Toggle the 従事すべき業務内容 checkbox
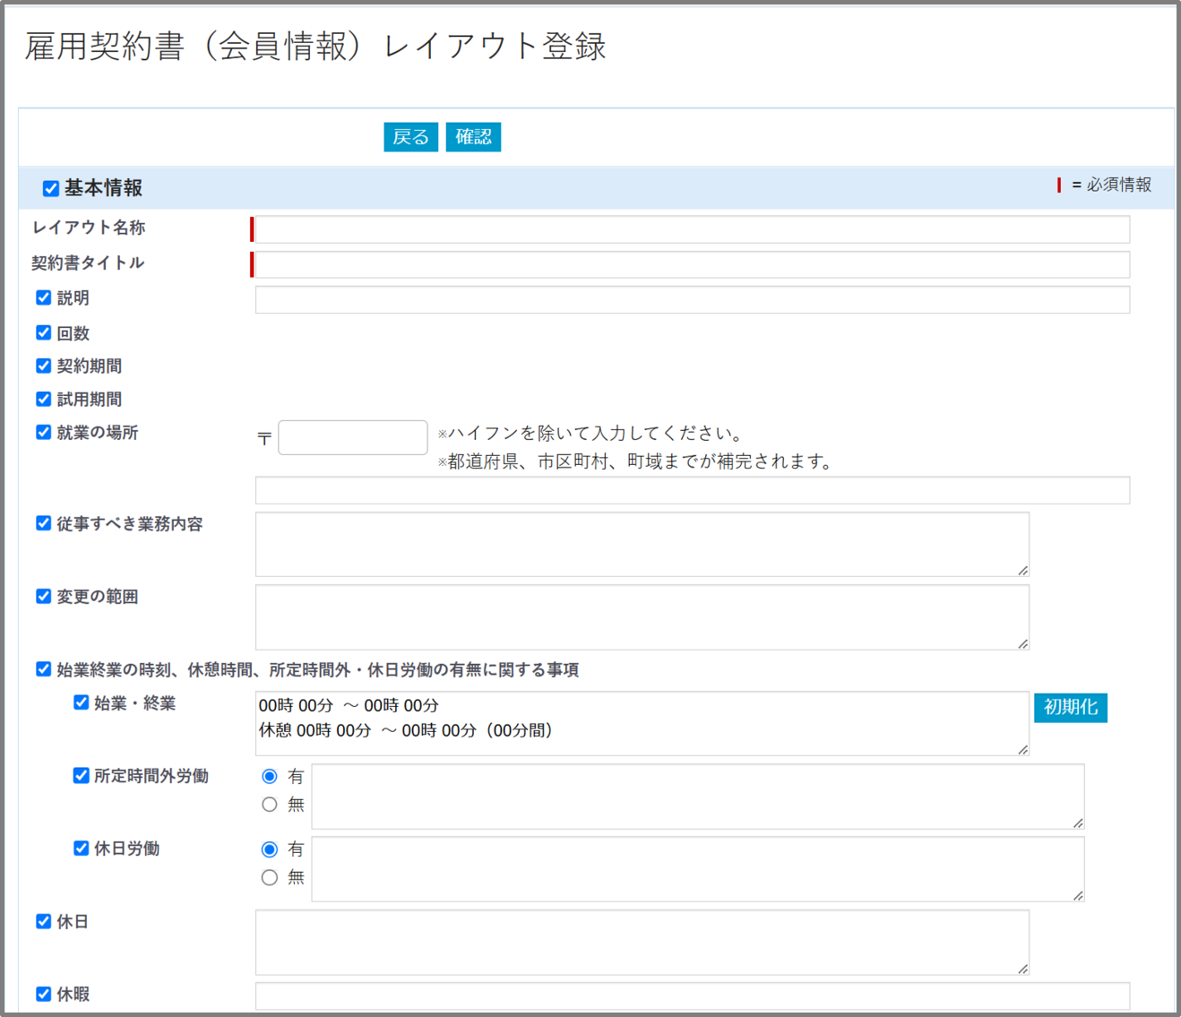Image resolution: width=1181 pixels, height=1017 pixels. coord(43,523)
